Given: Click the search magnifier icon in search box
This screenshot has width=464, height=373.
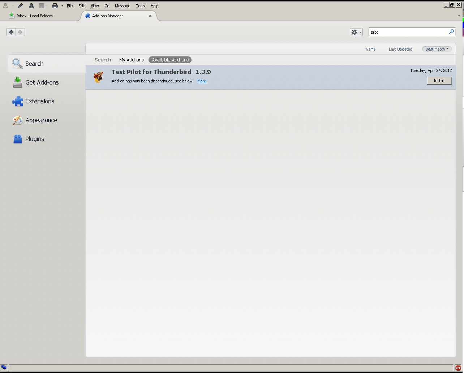Looking at the screenshot, I should [x=451, y=32].
